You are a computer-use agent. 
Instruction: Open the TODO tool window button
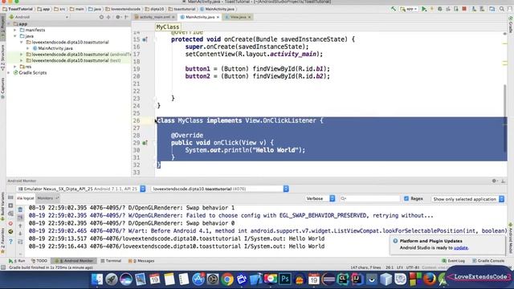pyautogui.click(x=39, y=261)
